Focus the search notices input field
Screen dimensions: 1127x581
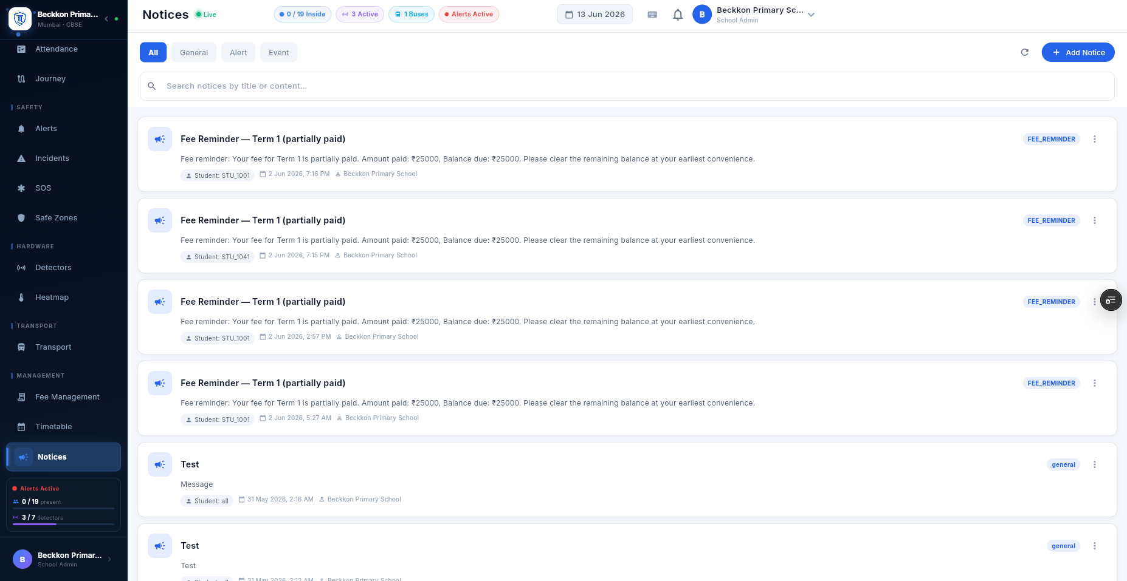627,86
